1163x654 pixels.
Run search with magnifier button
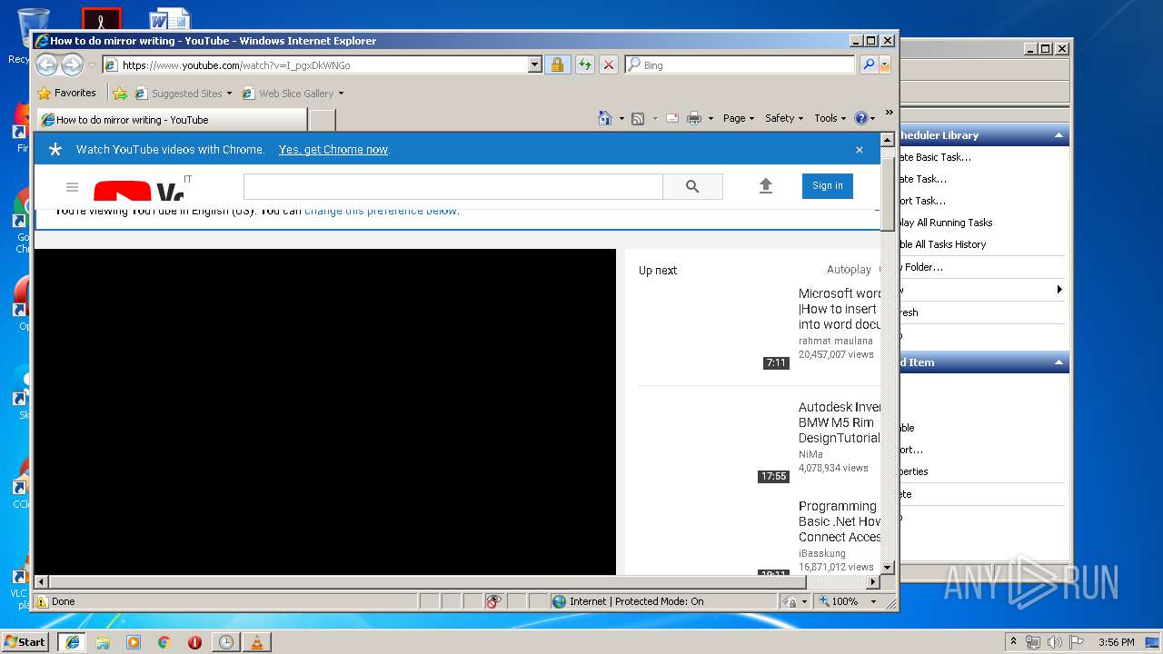click(869, 64)
